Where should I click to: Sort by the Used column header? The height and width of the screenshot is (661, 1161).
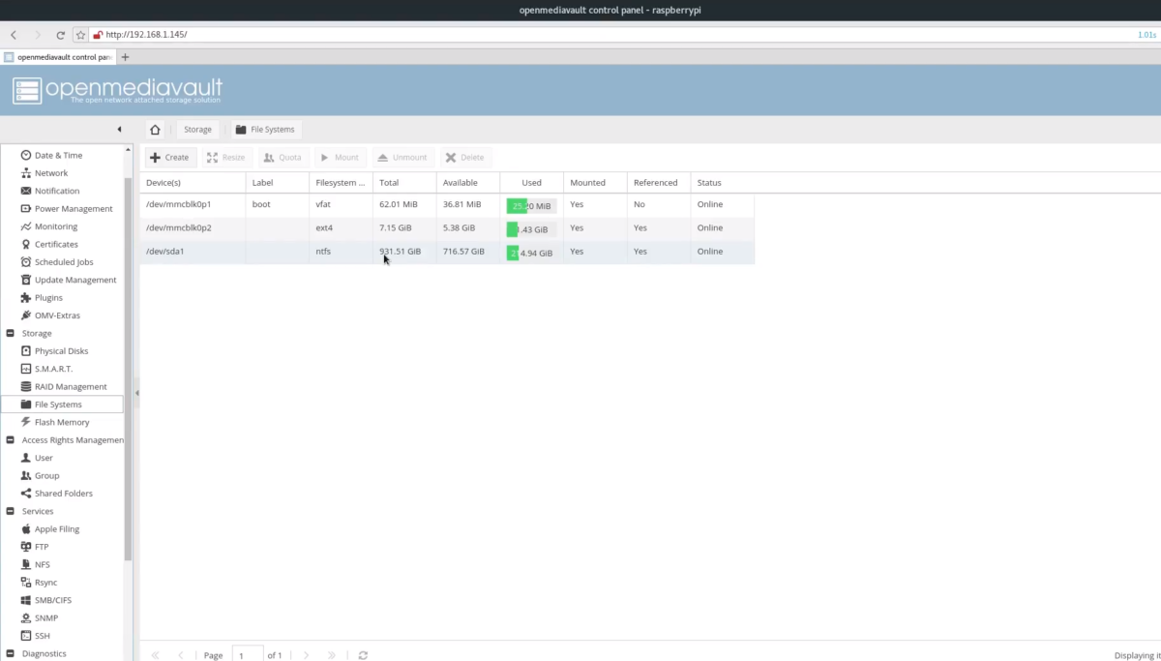point(531,182)
